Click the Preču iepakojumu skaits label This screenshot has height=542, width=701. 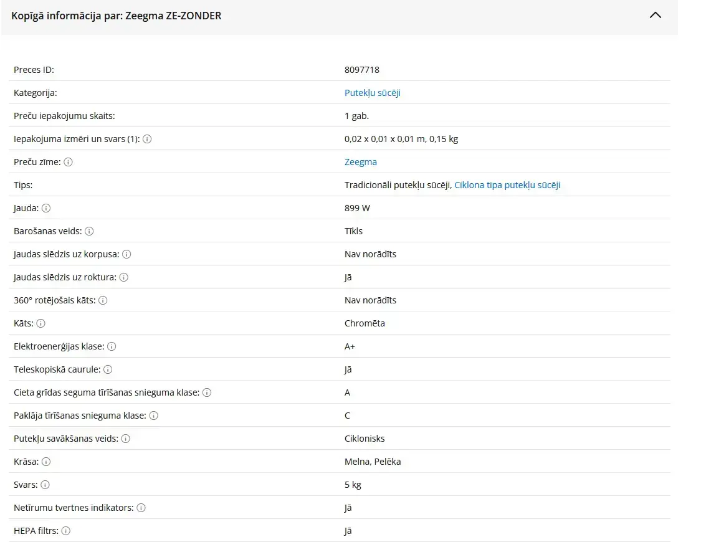click(64, 116)
